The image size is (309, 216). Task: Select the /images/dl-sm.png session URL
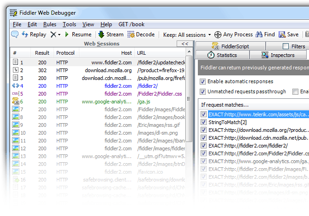(157, 133)
